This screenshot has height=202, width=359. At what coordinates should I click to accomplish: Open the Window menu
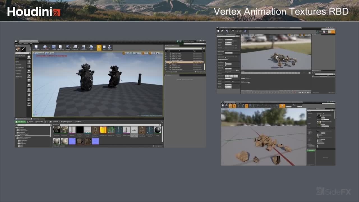26,43
